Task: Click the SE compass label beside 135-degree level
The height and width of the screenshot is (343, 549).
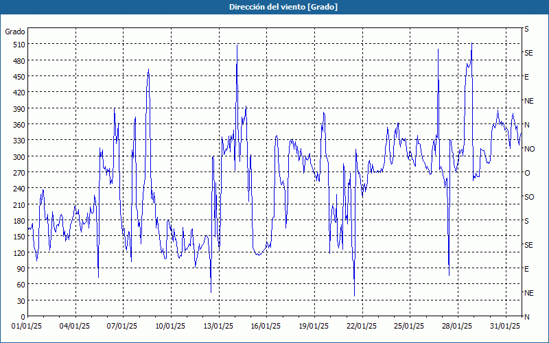Action: 528,245
